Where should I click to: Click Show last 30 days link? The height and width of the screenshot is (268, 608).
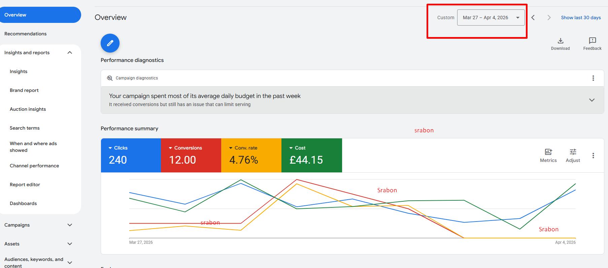point(581,18)
